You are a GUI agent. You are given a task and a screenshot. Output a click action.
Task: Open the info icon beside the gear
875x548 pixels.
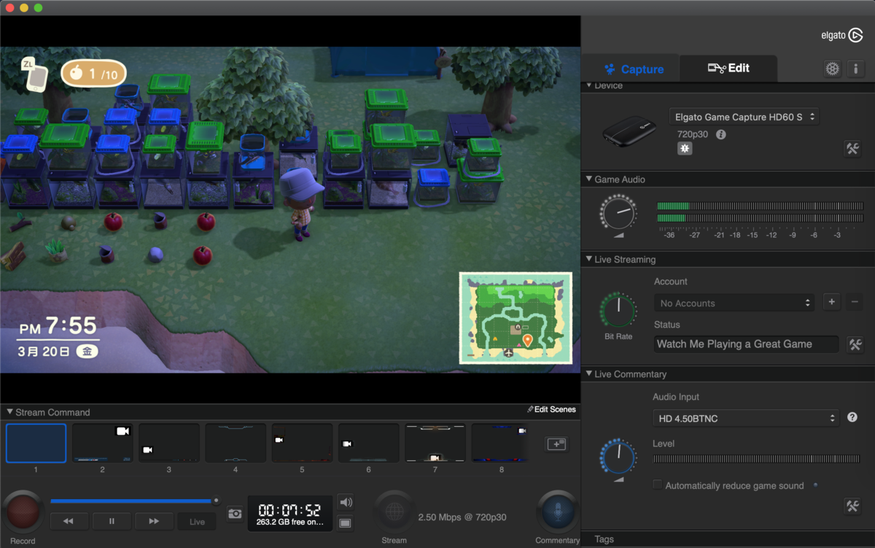pos(855,69)
